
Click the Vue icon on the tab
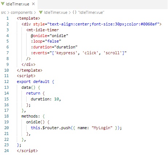3,4
